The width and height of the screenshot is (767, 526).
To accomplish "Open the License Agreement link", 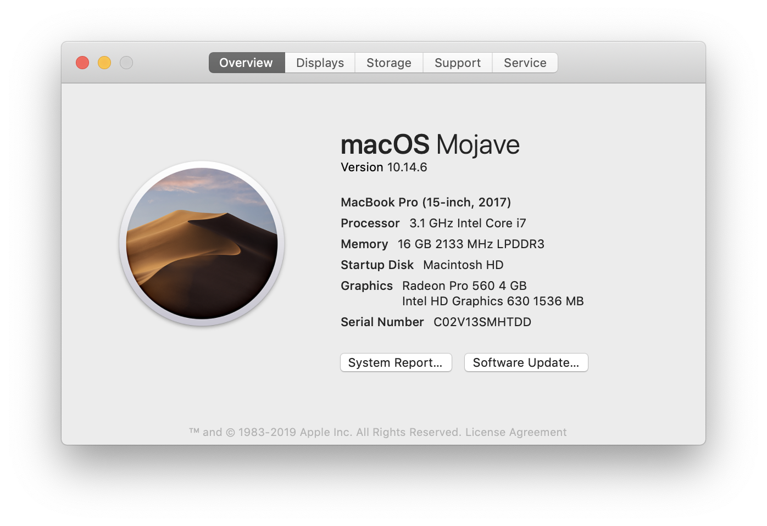I will [516, 432].
